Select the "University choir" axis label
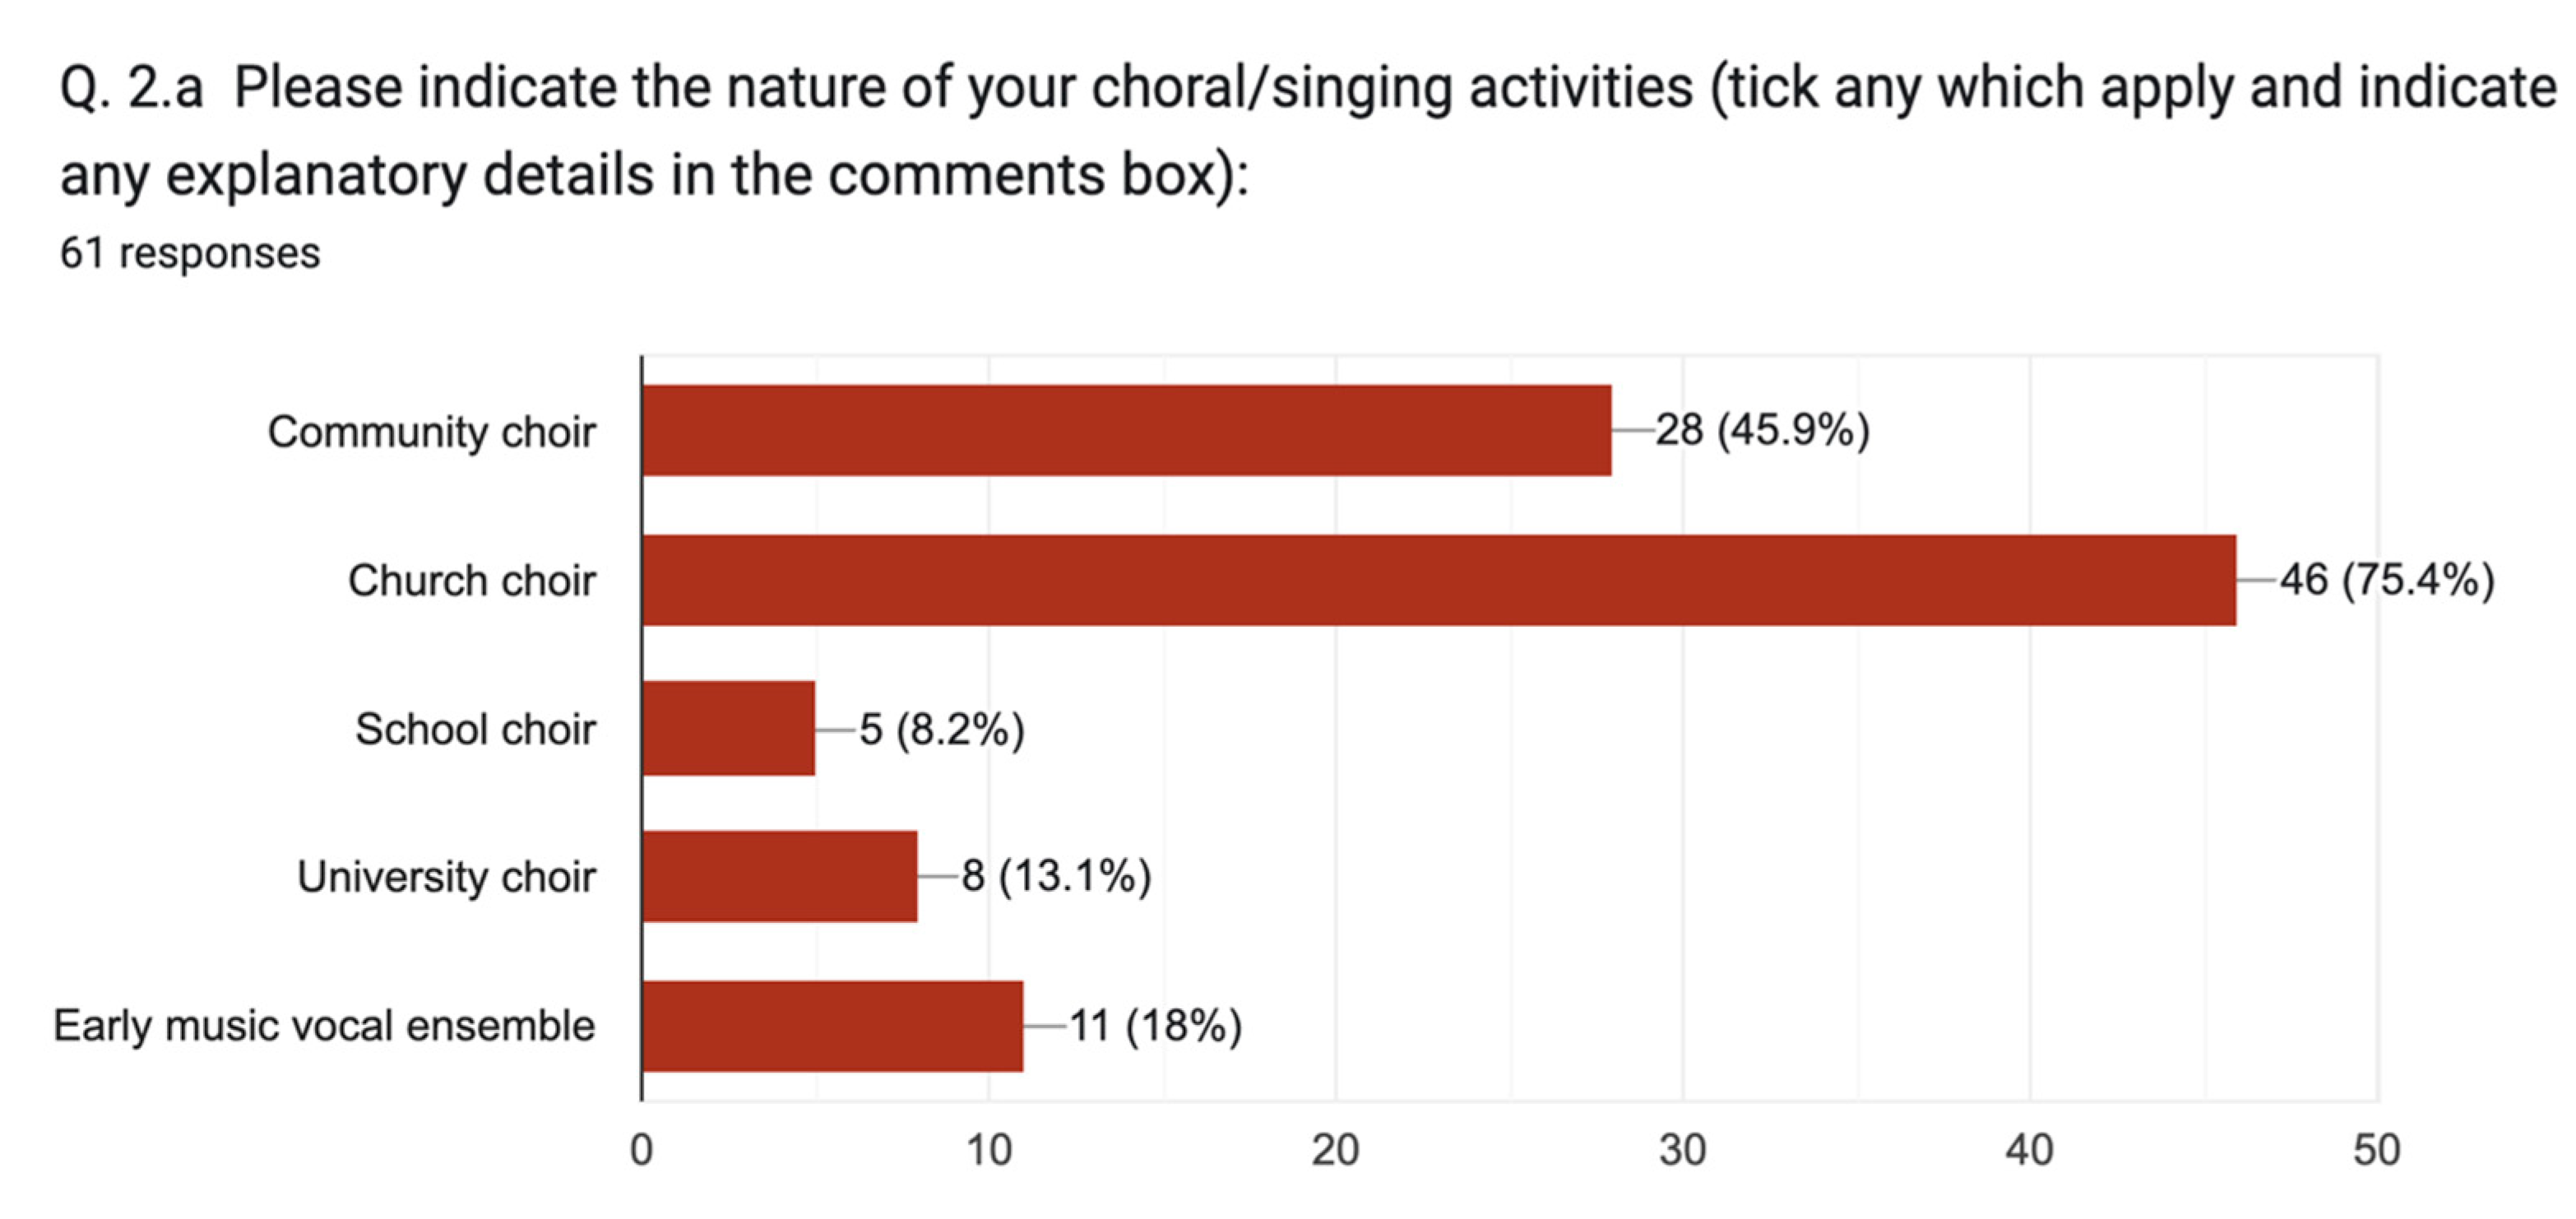Screen dimensions: 2576x1219 click(x=446, y=877)
